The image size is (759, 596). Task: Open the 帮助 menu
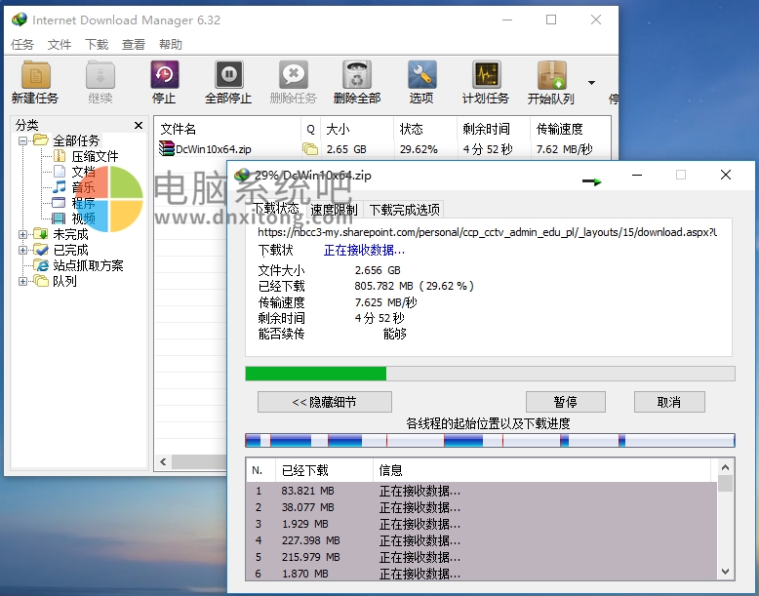tap(171, 45)
